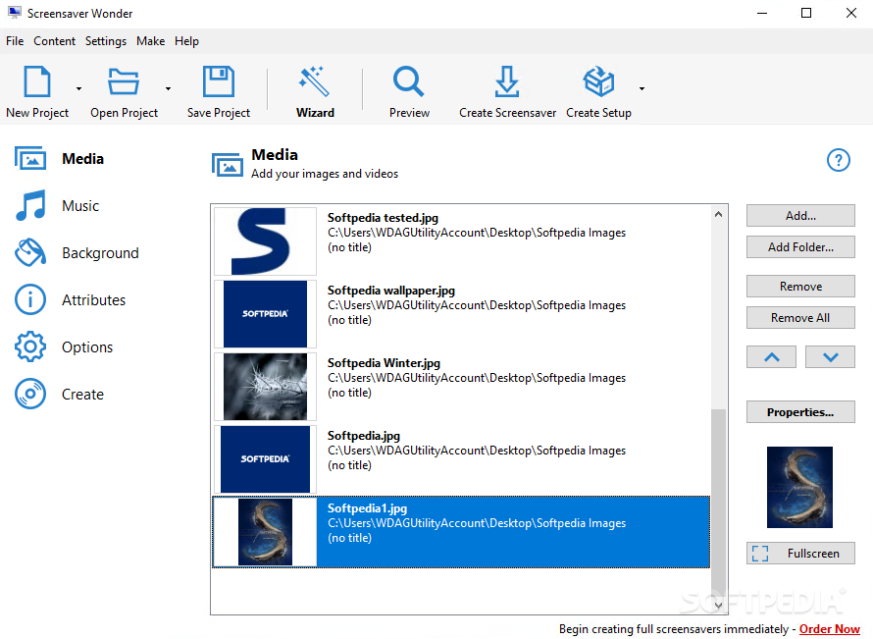Click the Create Screensaver download icon

[507, 81]
